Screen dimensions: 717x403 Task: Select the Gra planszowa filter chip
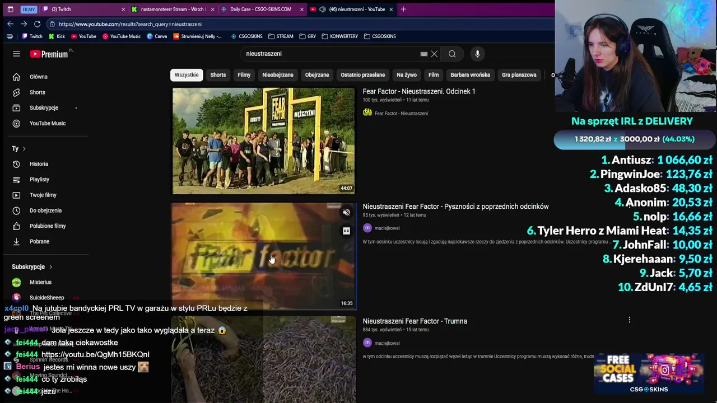[x=519, y=75]
